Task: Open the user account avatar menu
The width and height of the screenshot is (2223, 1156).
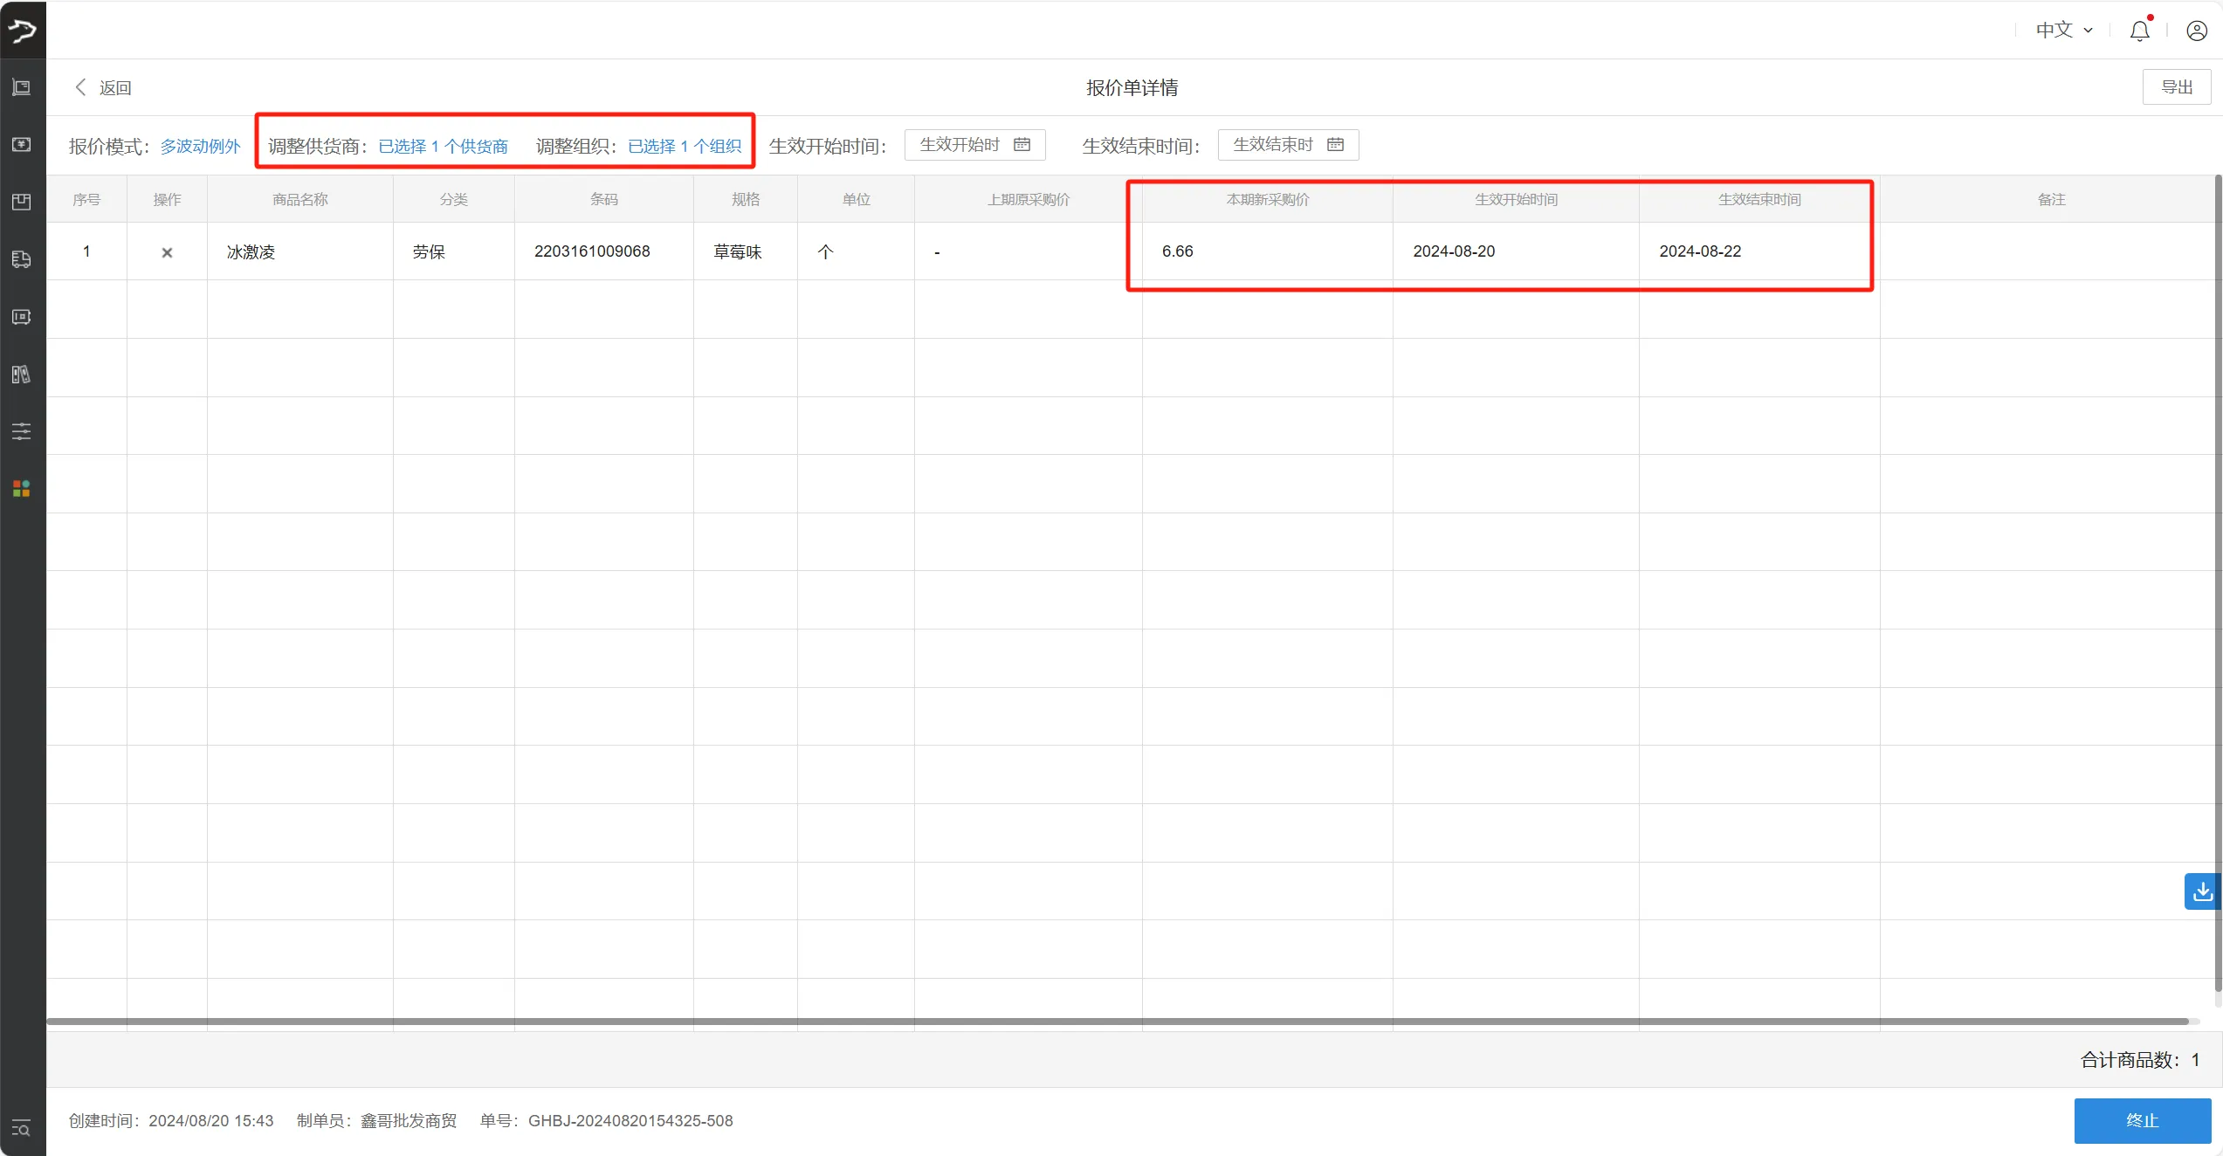Action: (x=2196, y=30)
